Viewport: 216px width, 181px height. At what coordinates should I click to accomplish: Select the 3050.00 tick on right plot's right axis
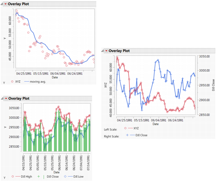tap(203, 56)
